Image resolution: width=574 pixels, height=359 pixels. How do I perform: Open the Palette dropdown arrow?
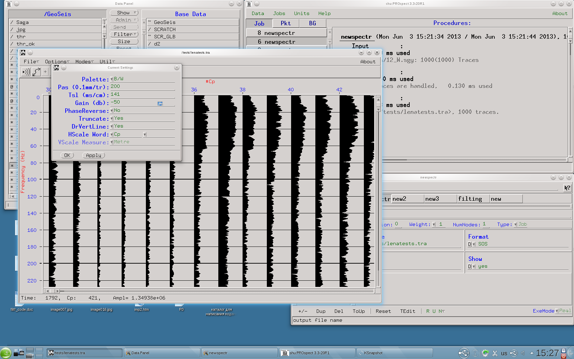tap(112, 79)
